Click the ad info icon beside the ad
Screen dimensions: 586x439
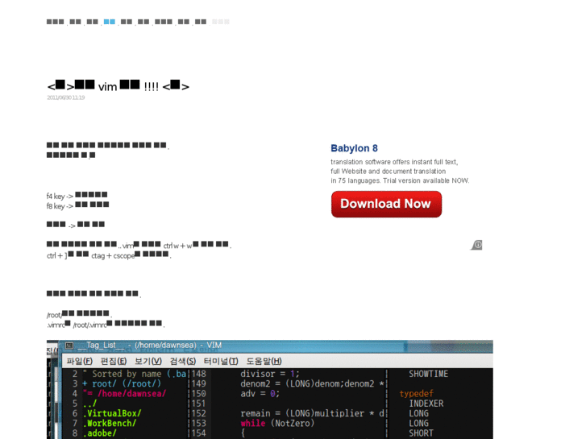click(x=476, y=245)
